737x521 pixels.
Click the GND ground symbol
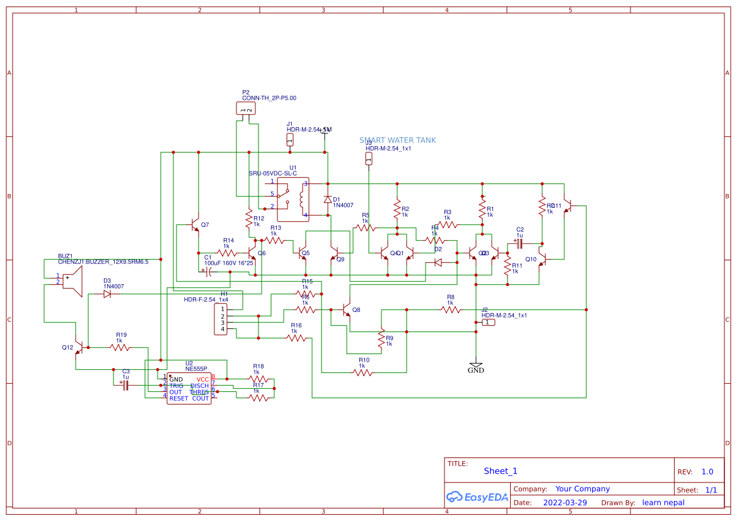pyautogui.click(x=476, y=365)
